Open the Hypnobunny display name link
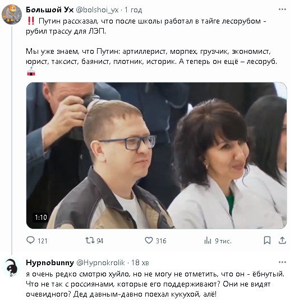The height and width of the screenshot is (300, 290). [50, 262]
